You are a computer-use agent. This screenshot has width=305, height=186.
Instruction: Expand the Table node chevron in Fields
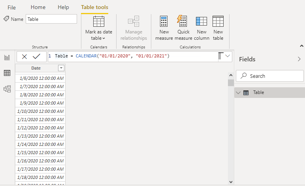coord(238,93)
